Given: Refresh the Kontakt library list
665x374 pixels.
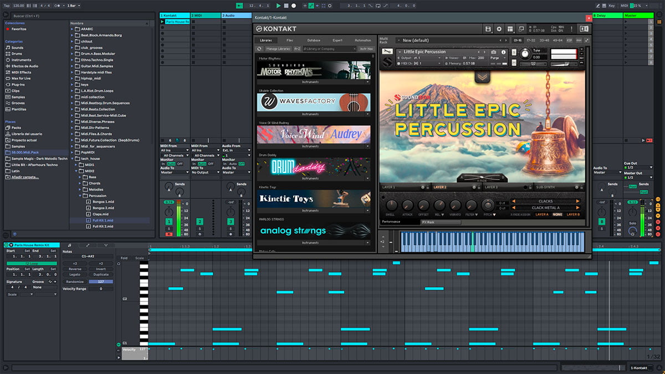Looking at the screenshot, I should (x=260, y=49).
